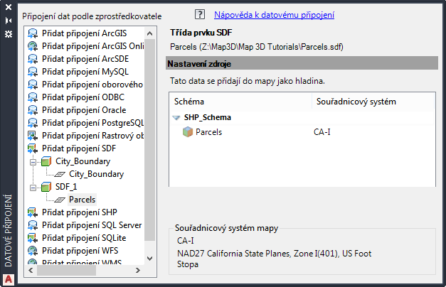Image resolution: width=446 pixels, height=287 pixels.
Task: Select Parcels under SDF_1 in tree
Action: pos(82,200)
